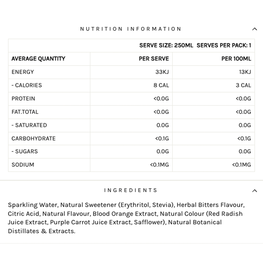Click the 8 CAL per serve value
Image resolution: width=263 pixels, height=263 pixels.
click(161, 85)
